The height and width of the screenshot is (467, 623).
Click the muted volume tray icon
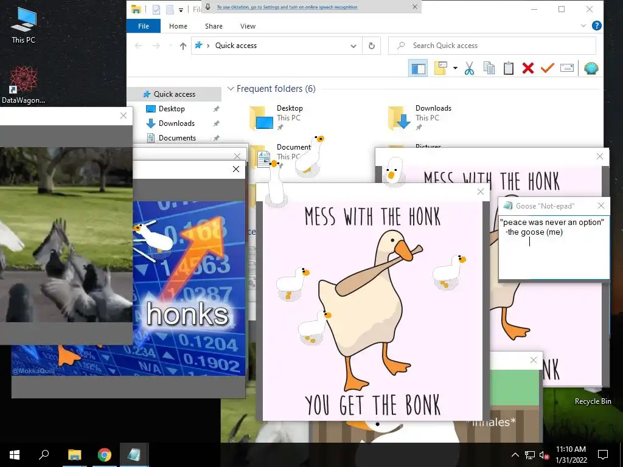coord(544,455)
